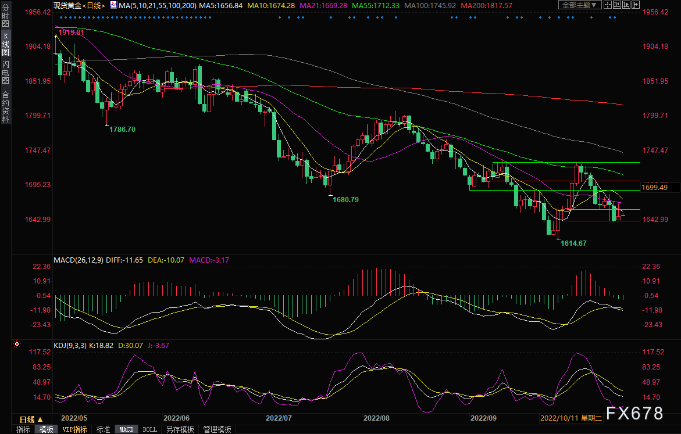Open the 合约资料 side tab
The width and height of the screenshot is (681, 434).
(5, 107)
